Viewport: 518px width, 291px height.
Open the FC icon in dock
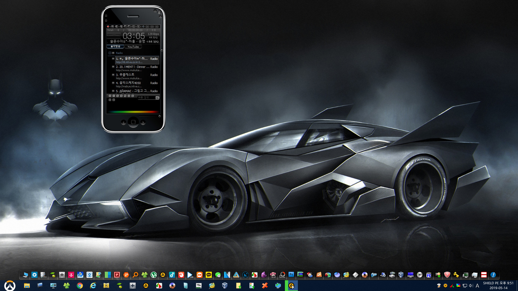[429, 275]
